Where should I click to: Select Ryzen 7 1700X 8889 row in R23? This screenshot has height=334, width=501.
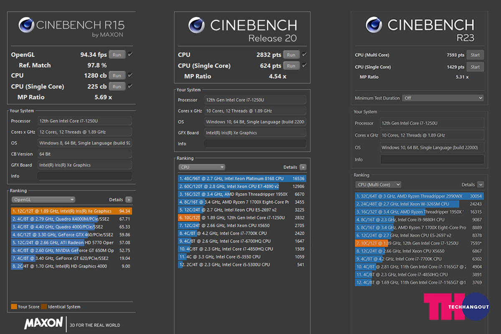point(420,228)
